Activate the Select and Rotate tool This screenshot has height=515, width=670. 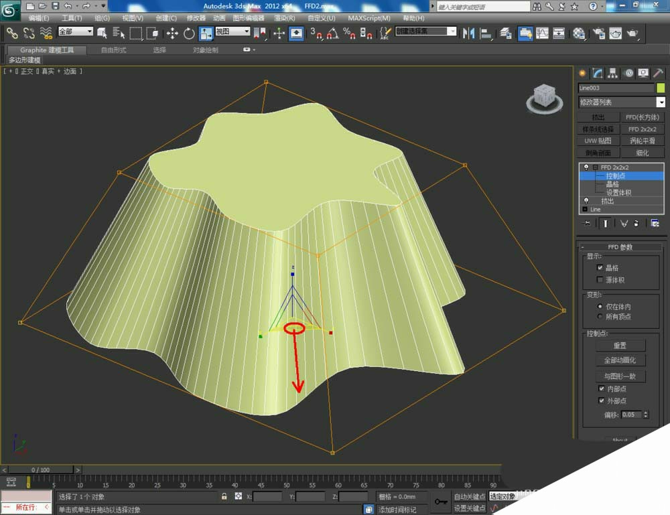pos(189,33)
